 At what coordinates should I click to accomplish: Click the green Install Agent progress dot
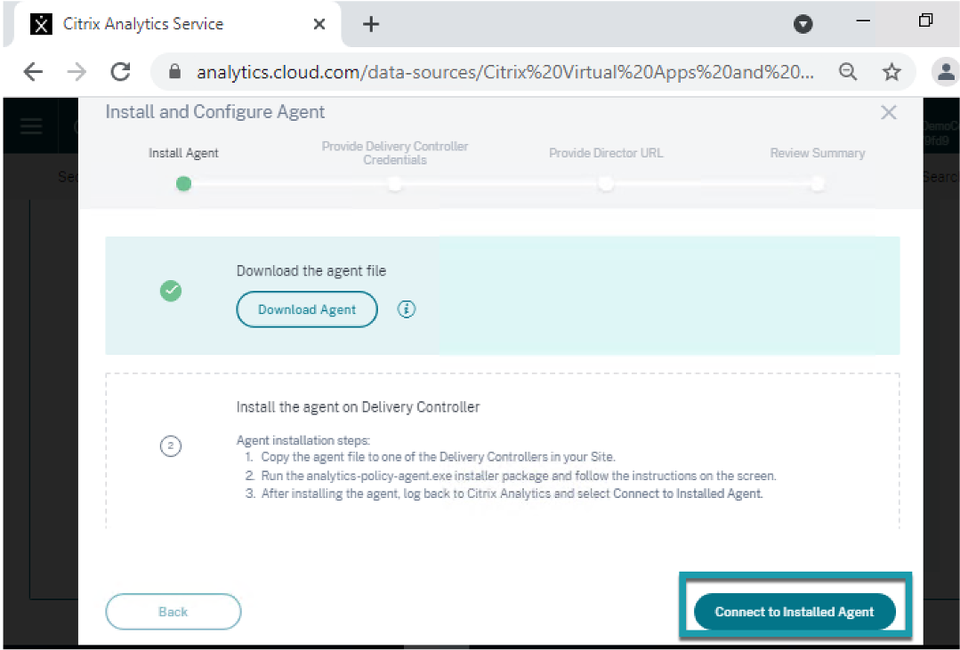click(x=183, y=183)
